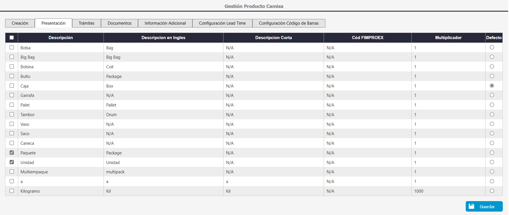Check the Kilogramo row checkbox
The height and width of the screenshot is (215, 509).
(12, 191)
